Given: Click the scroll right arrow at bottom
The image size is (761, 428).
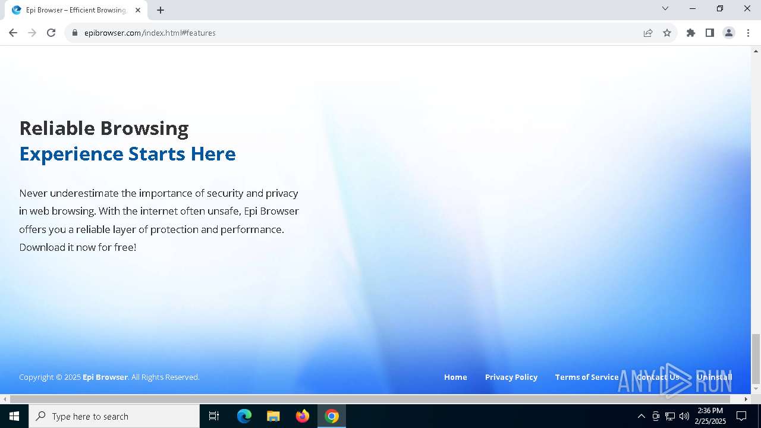Looking at the screenshot, I should pyautogui.click(x=746, y=399).
